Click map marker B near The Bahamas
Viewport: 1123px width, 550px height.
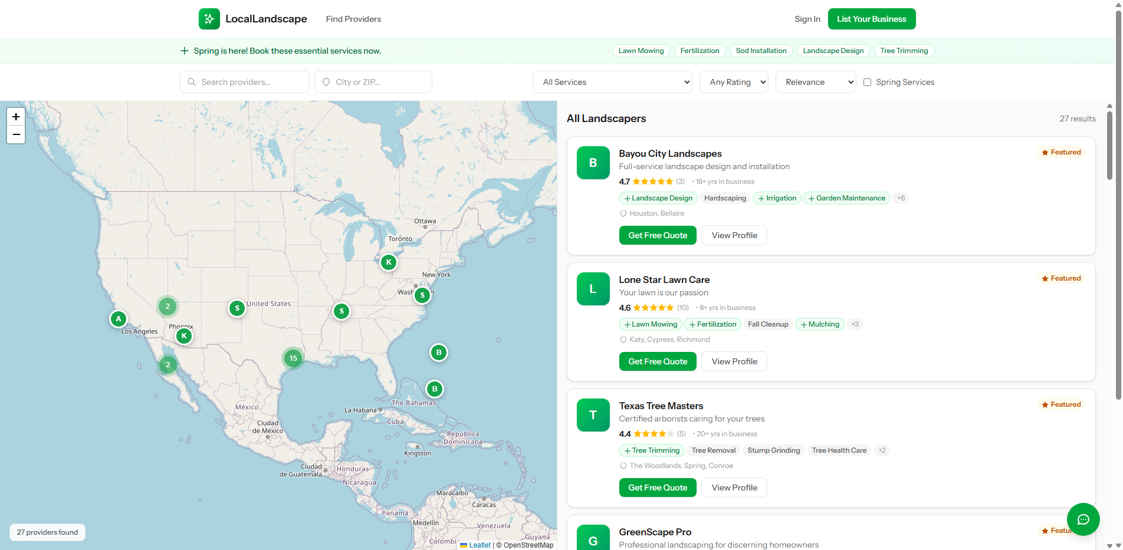click(x=435, y=389)
